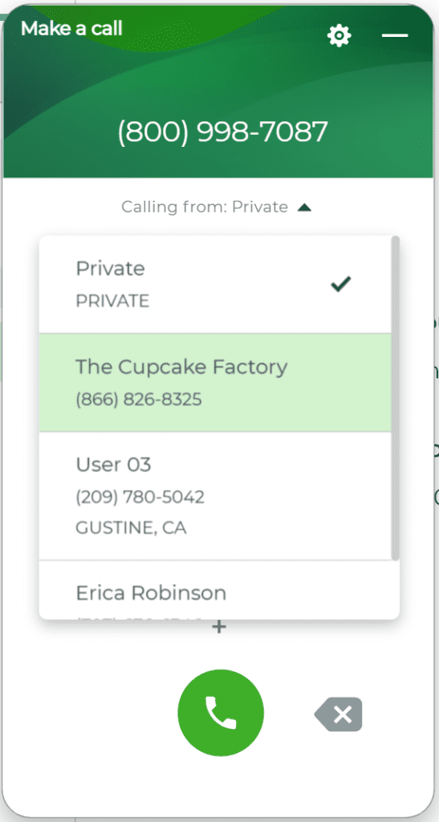Click the caller ID list scrollbar
The height and width of the screenshot is (822, 439).
[396, 398]
